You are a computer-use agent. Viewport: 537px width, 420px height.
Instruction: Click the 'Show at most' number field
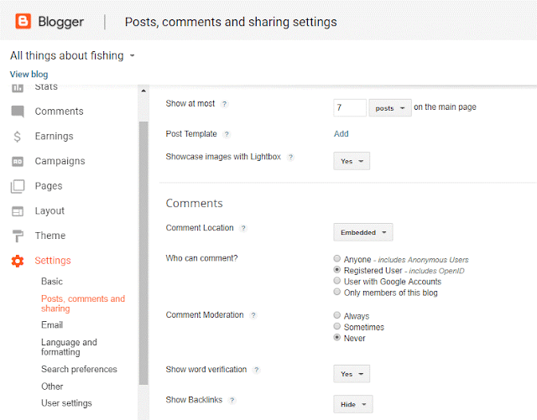[349, 107]
